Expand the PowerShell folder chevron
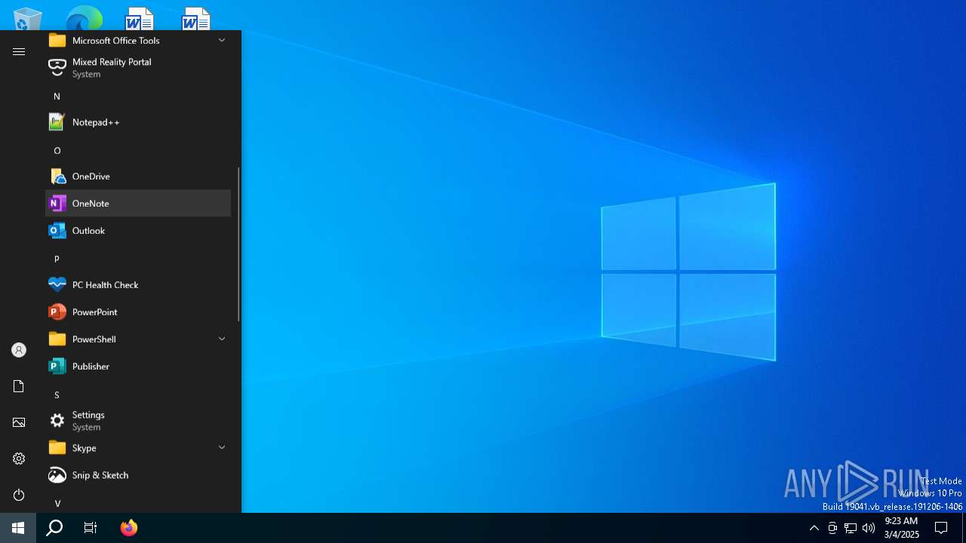 [x=222, y=339]
